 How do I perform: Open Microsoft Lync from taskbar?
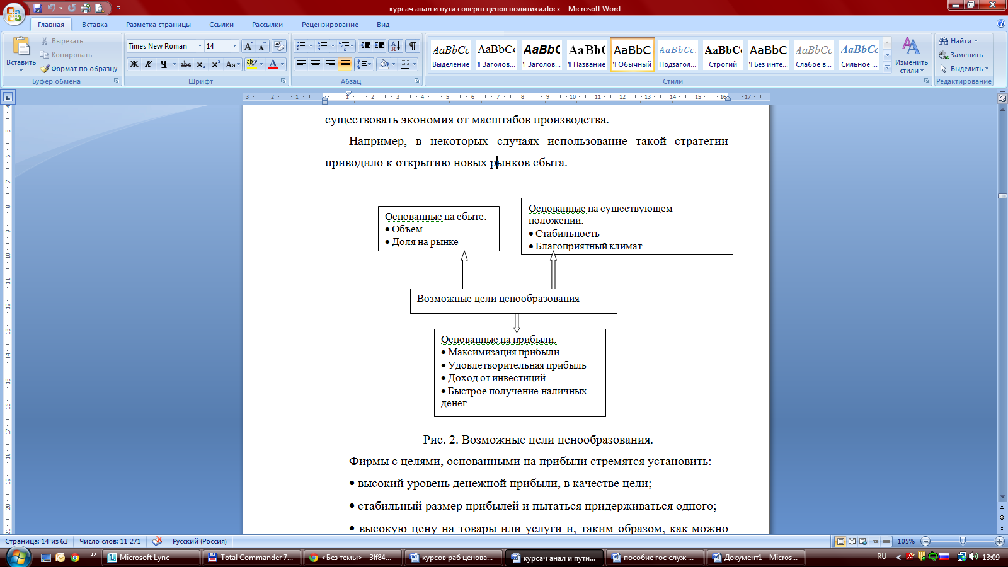click(151, 558)
